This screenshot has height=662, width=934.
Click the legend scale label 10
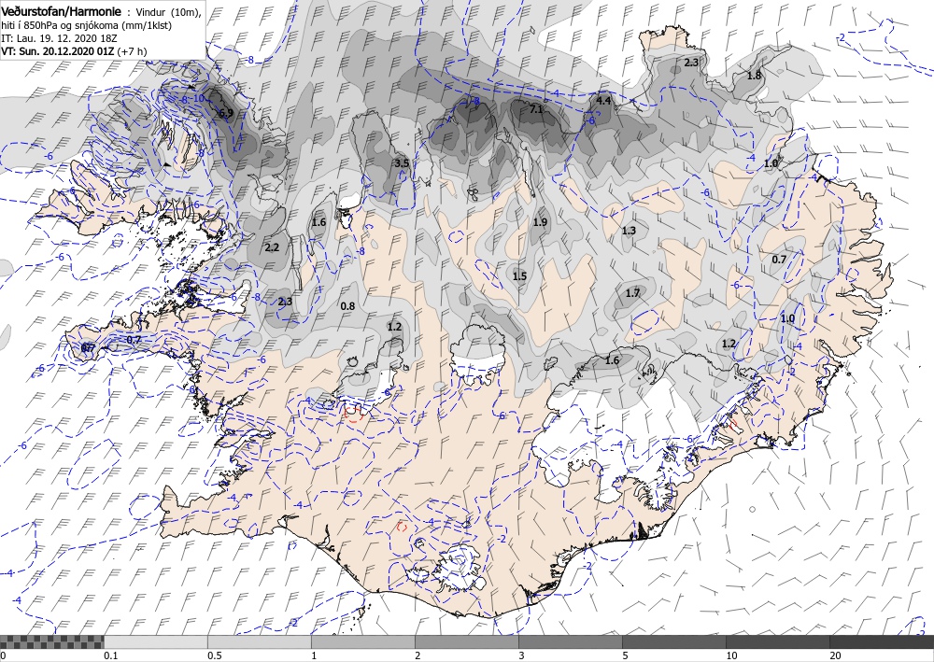point(731,656)
